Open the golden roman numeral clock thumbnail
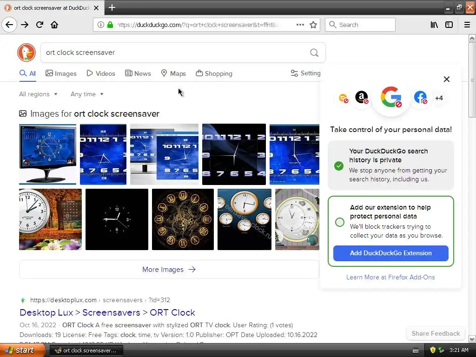This screenshot has height=357, width=476. coord(183,219)
